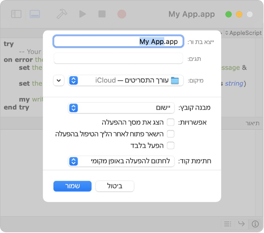This screenshot has width=264, height=233.
Task: Enable the הפעל בלבד checkbox
Action: tap(170, 145)
